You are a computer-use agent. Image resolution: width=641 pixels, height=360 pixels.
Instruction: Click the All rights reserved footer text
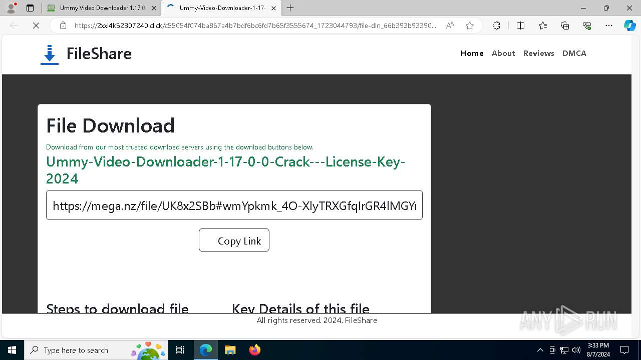coord(317,320)
